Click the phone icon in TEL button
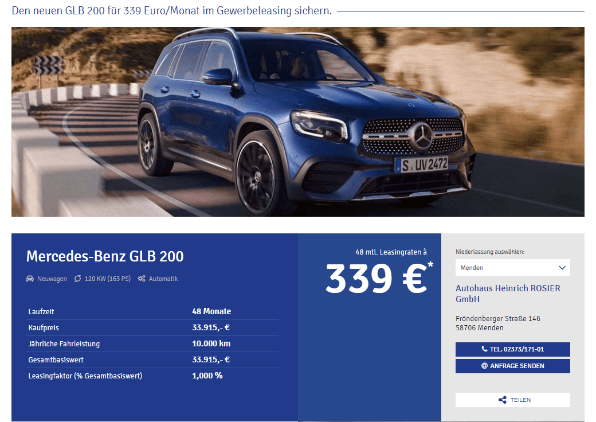The width and height of the screenshot is (596, 422). [484, 349]
